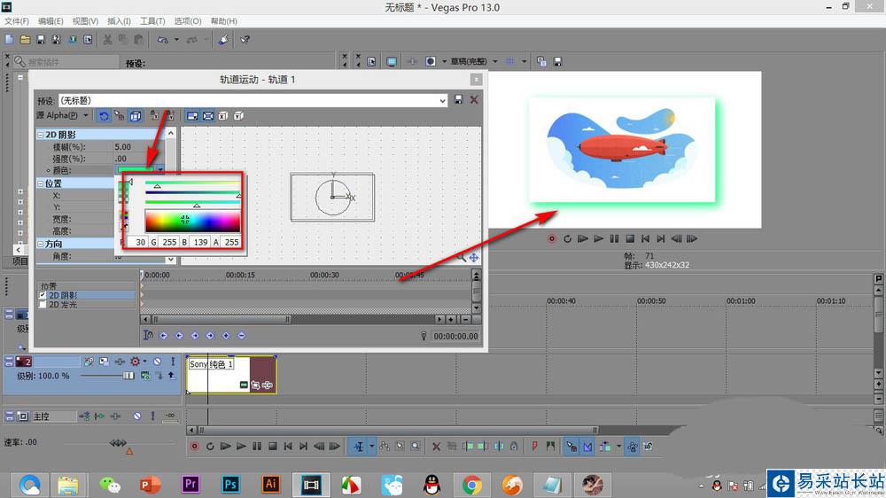Jump to the first keyframe button
The image size is (886, 498).
click(163, 335)
